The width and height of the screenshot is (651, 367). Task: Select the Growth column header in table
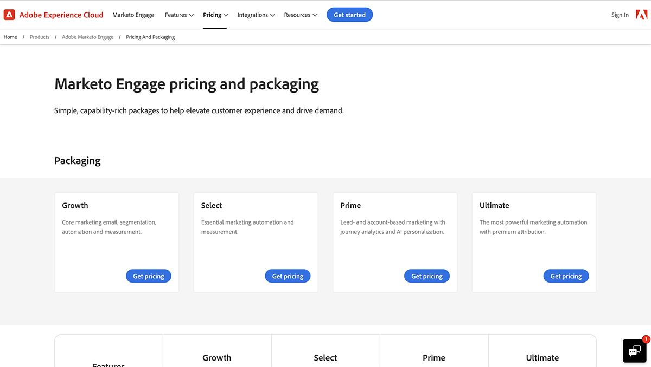coord(216,358)
